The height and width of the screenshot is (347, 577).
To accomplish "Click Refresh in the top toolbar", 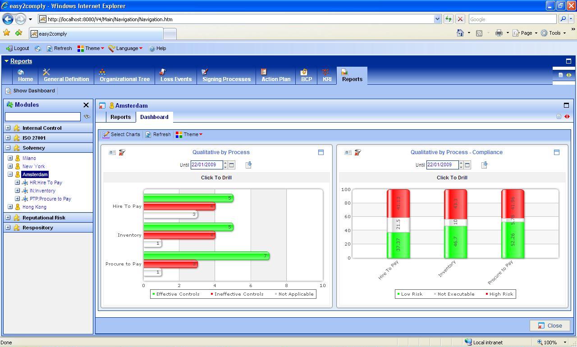I will pos(59,48).
